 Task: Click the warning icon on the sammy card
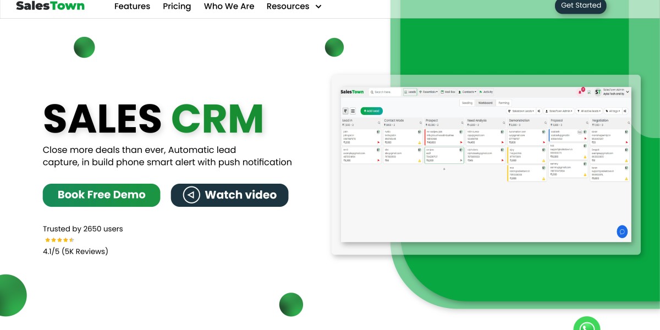585,175
